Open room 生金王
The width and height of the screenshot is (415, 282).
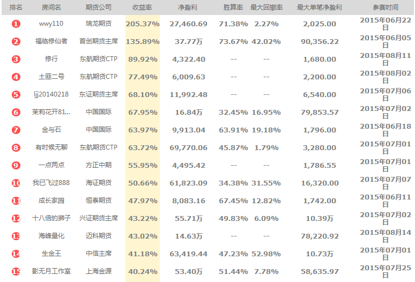coord(51,254)
